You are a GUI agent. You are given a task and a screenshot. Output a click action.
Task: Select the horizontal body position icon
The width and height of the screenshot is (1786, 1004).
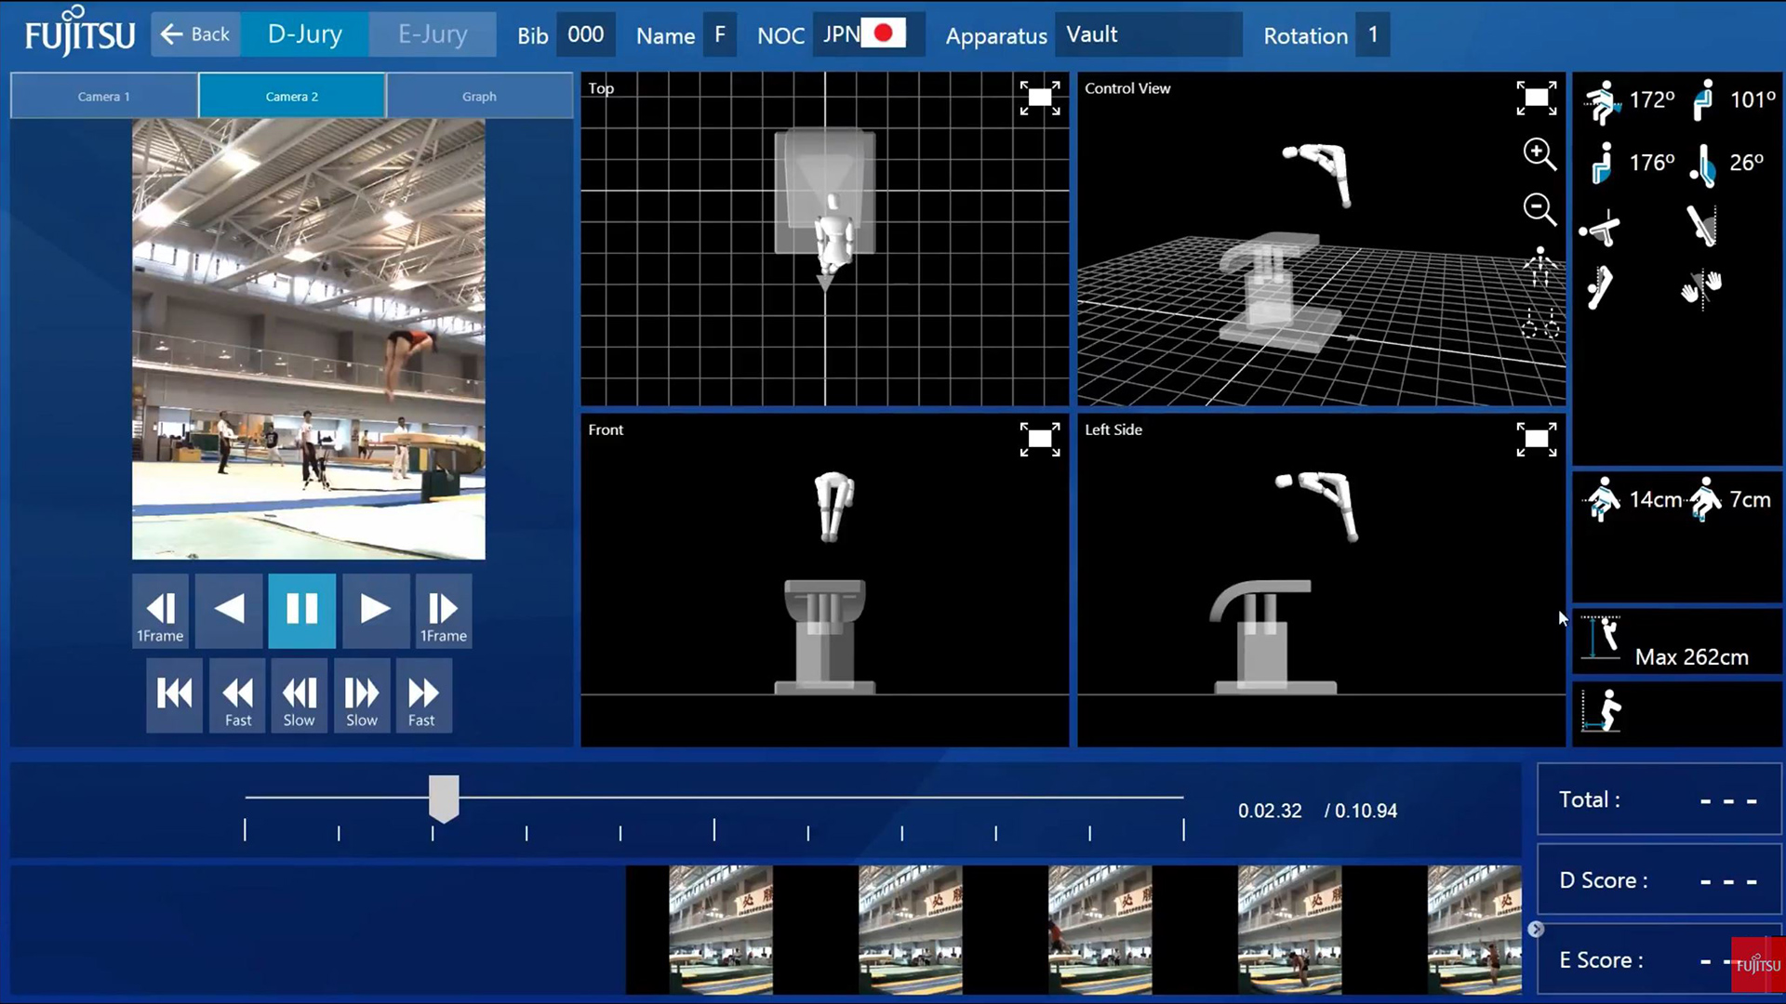pyautogui.click(x=1600, y=229)
